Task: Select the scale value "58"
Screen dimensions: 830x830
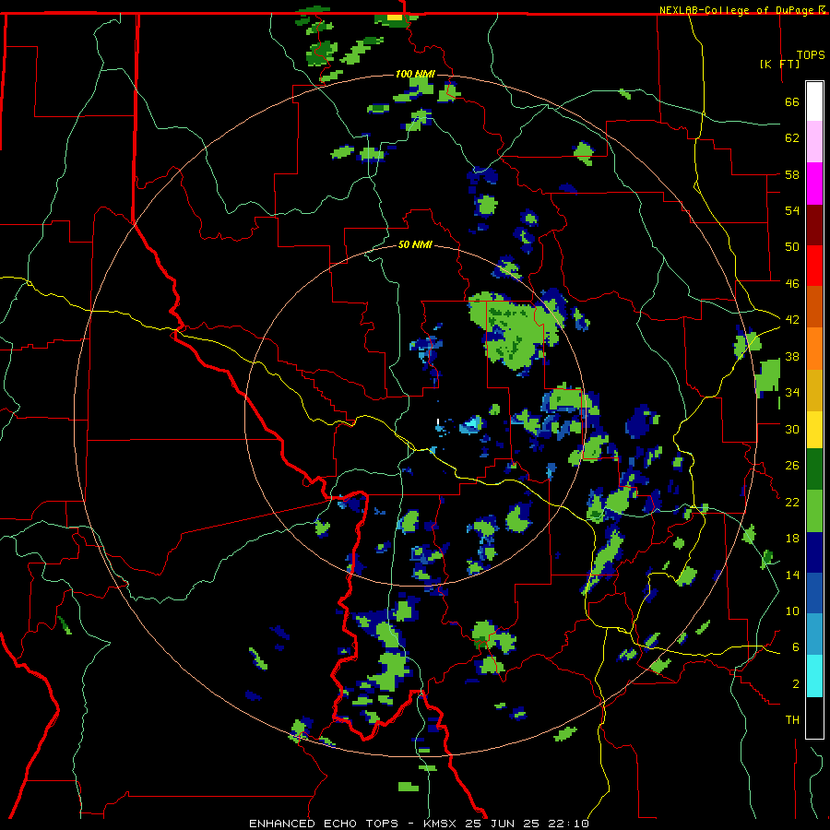Action: tap(792, 174)
